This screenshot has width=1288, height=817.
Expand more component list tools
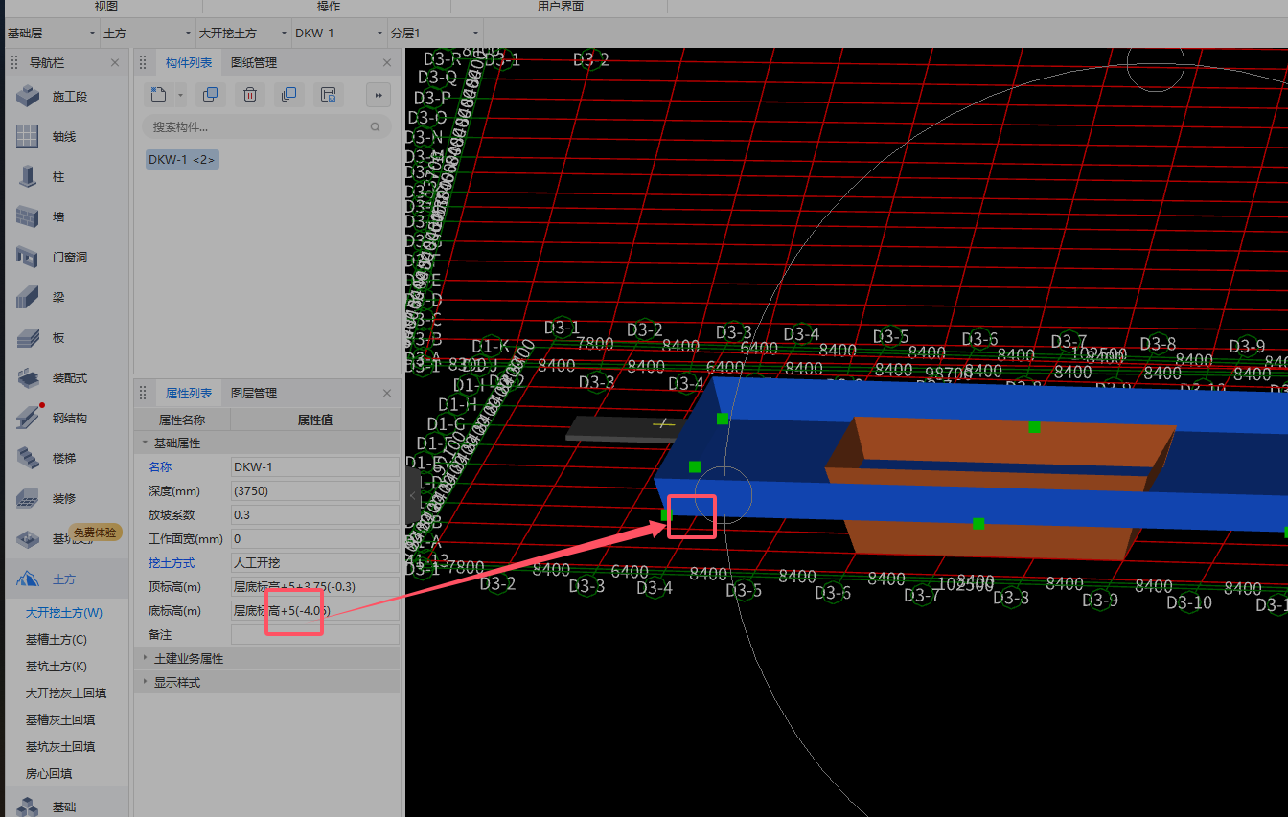[379, 94]
